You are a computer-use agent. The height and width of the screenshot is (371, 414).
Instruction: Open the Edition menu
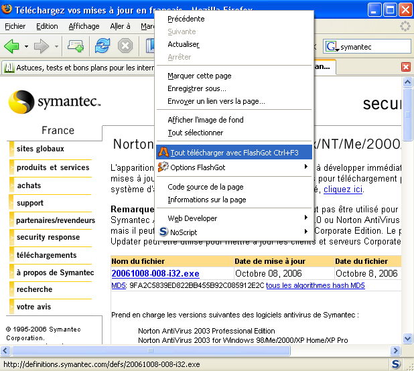point(47,26)
